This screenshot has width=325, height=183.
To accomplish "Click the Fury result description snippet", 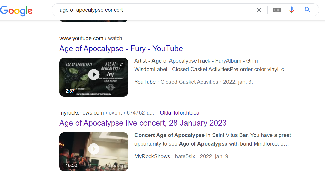I will tap(212, 65).
